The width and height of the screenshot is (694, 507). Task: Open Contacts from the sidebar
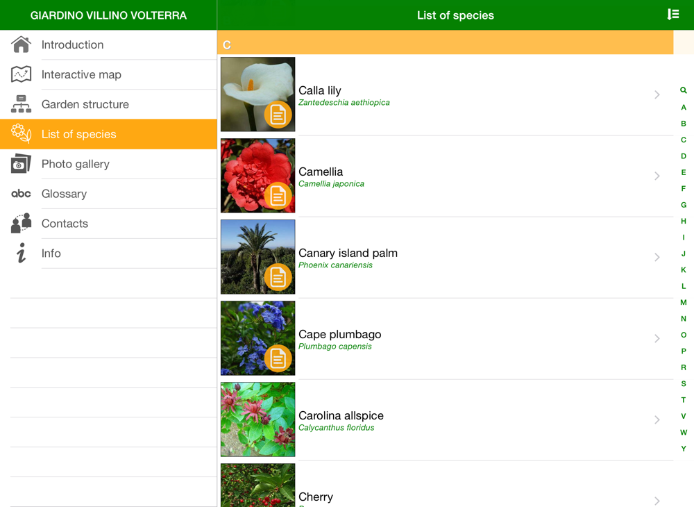108,223
